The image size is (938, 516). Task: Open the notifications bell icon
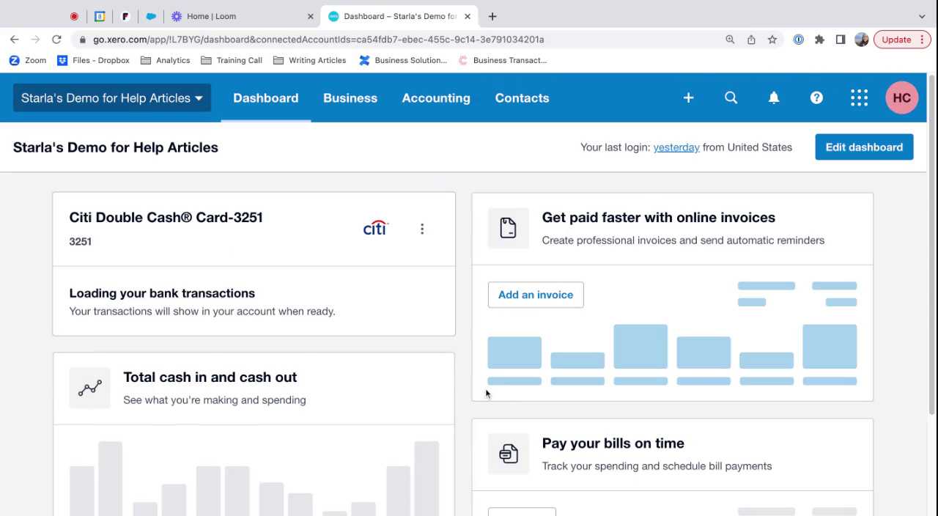[x=774, y=97]
